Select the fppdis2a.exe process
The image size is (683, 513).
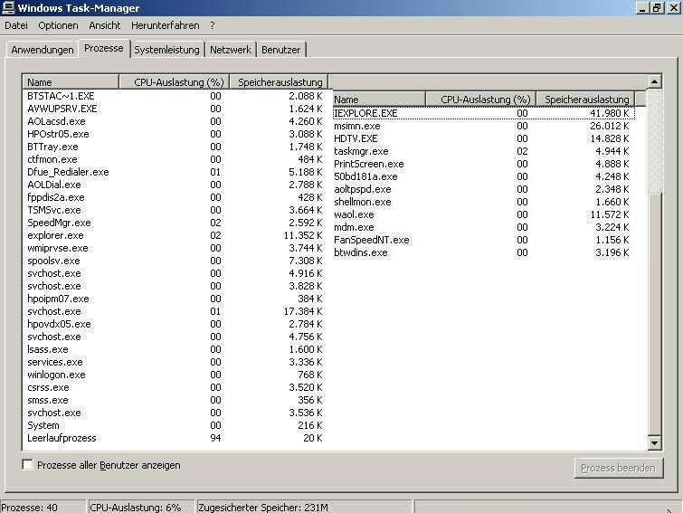coord(175,197)
